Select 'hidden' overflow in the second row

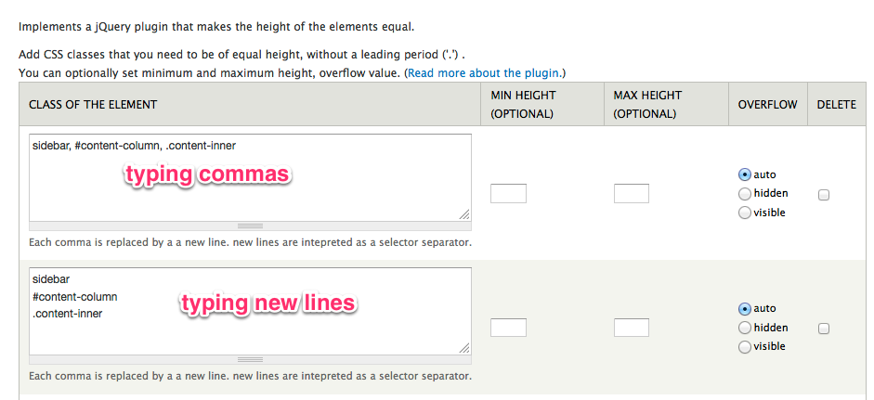point(745,328)
